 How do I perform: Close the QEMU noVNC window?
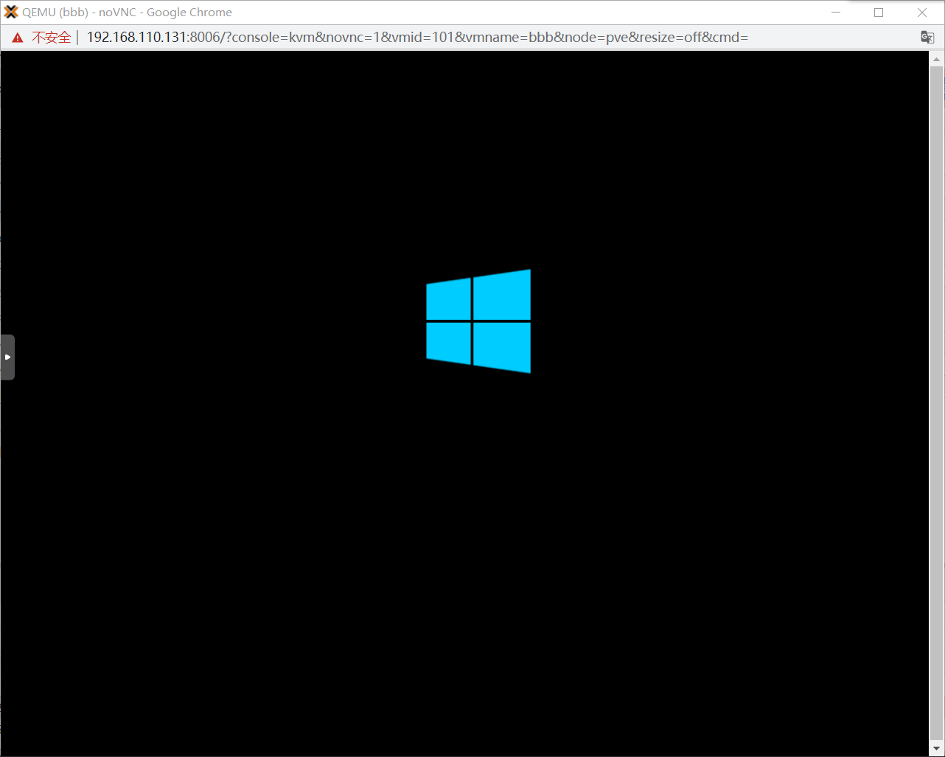point(922,13)
